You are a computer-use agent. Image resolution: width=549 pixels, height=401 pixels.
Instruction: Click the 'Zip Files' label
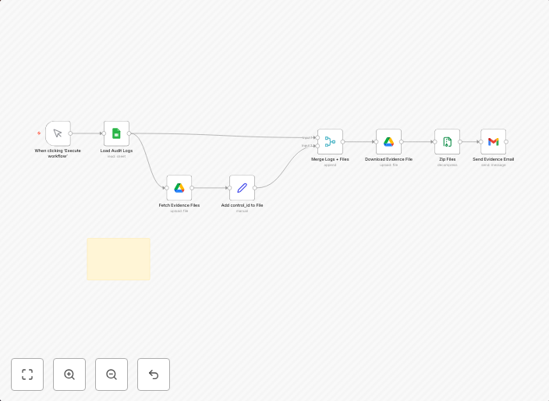click(447, 159)
